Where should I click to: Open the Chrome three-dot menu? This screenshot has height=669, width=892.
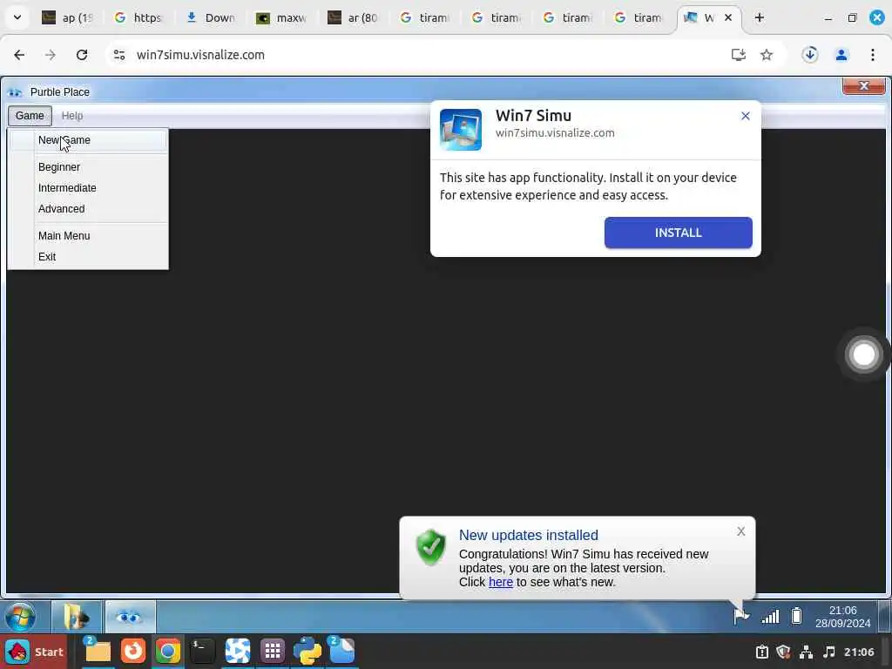tap(873, 55)
